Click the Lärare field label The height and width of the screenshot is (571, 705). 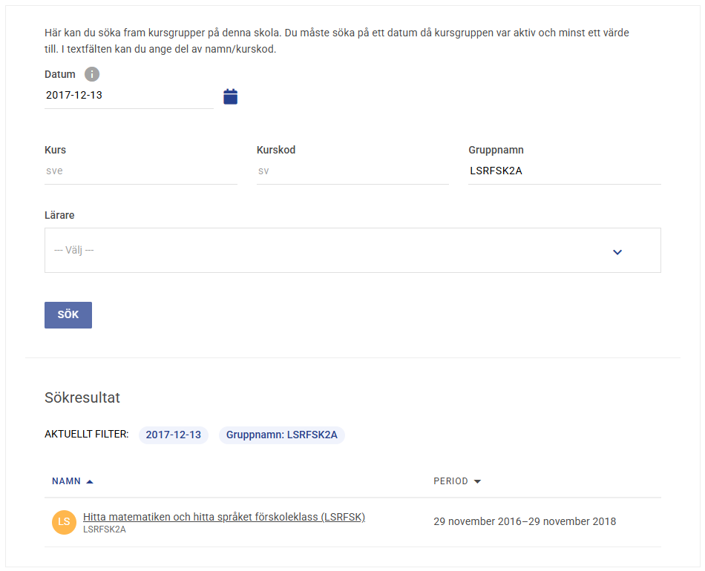[59, 215]
